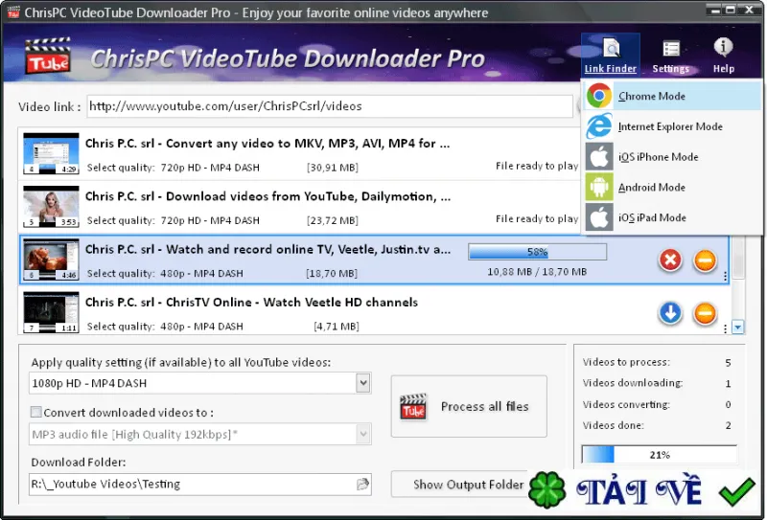767x520 pixels.
Task: Click thumbnail of Watch and record online TV item
Action: point(51,259)
